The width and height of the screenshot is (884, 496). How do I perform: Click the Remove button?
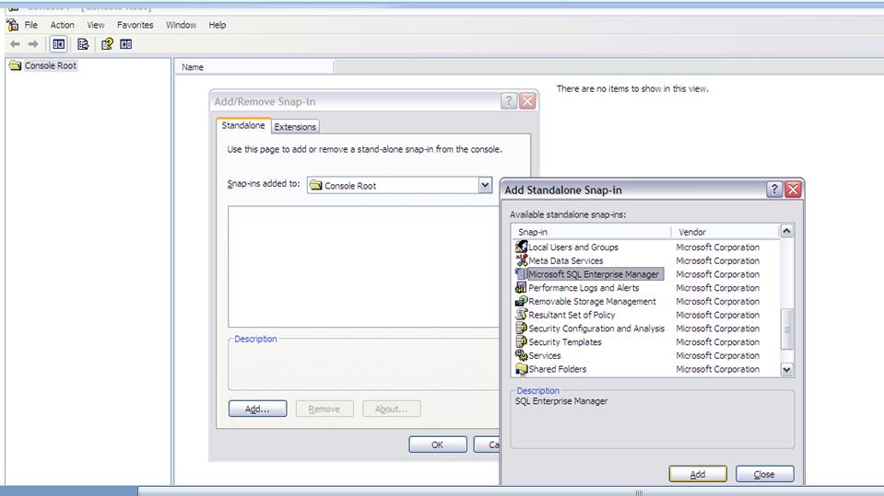[x=324, y=409]
